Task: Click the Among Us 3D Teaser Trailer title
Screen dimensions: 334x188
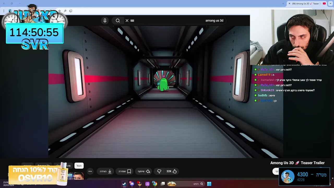Action: (x=297, y=163)
